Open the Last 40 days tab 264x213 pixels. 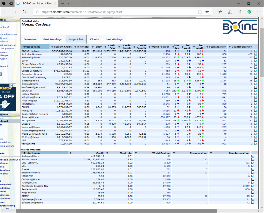tap(114, 40)
